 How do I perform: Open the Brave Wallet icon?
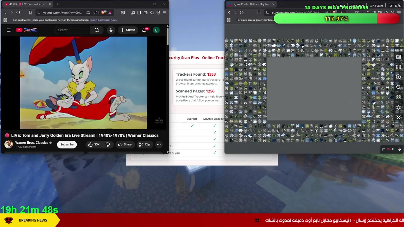coord(146,13)
